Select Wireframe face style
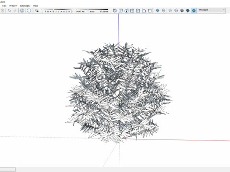Viewport: 230px width, 172px height. [x=170, y=11]
